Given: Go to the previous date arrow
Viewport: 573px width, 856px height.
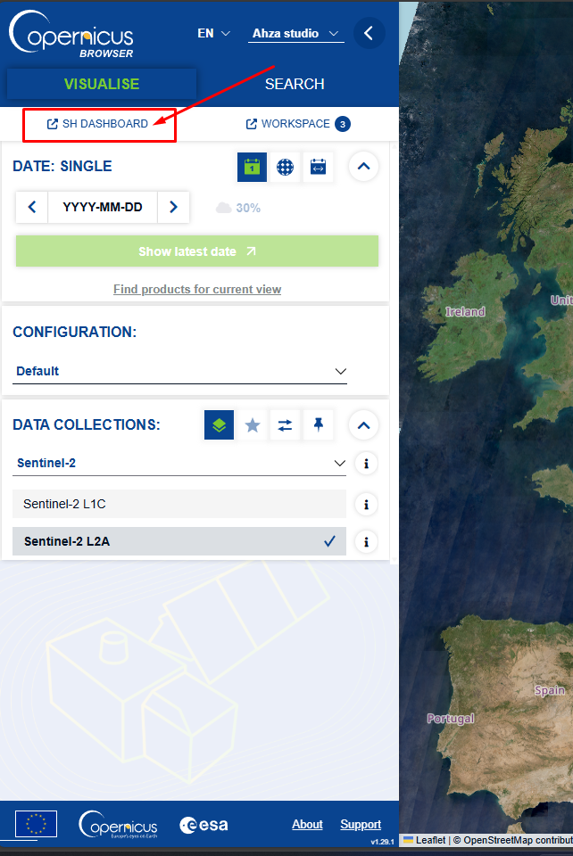Looking at the screenshot, I should [x=32, y=207].
